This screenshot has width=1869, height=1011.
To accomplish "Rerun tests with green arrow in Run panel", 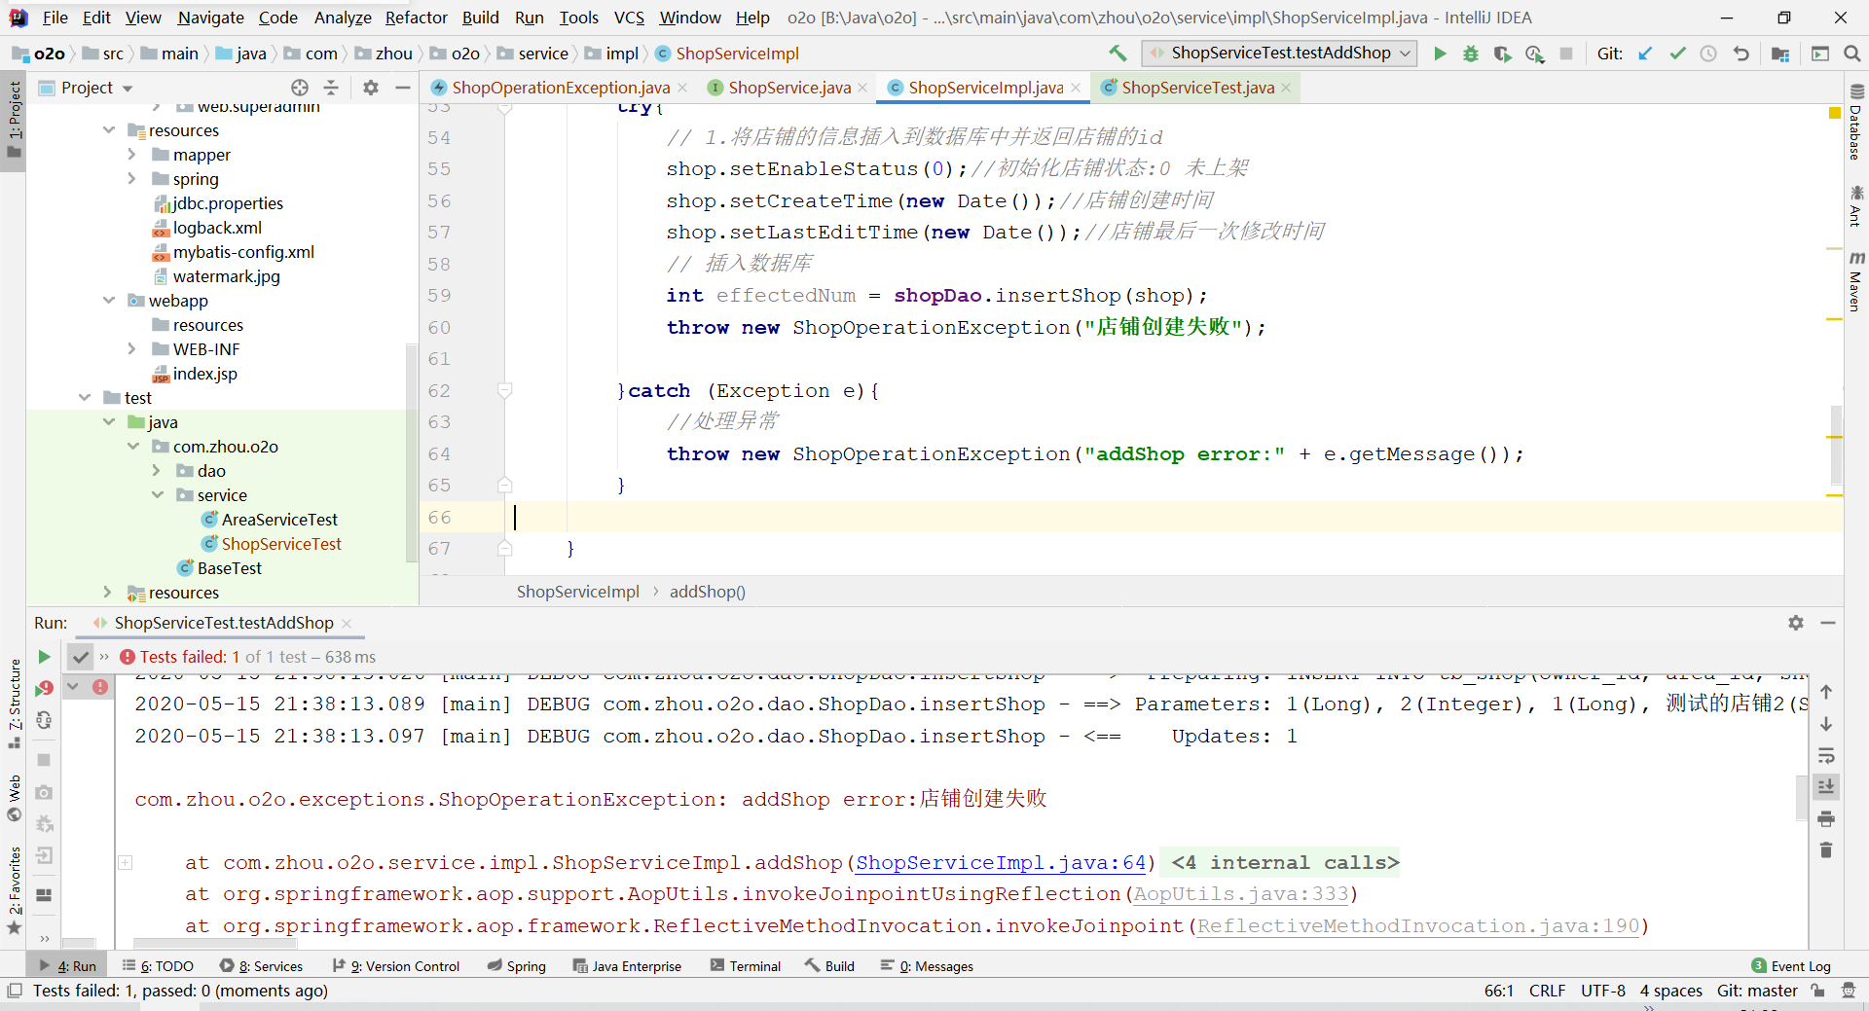I will [x=44, y=657].
